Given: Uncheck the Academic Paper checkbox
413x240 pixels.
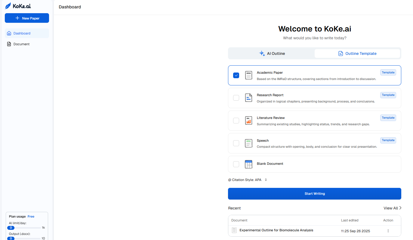Looking at the screenshot, I should (x=236, y=75).
